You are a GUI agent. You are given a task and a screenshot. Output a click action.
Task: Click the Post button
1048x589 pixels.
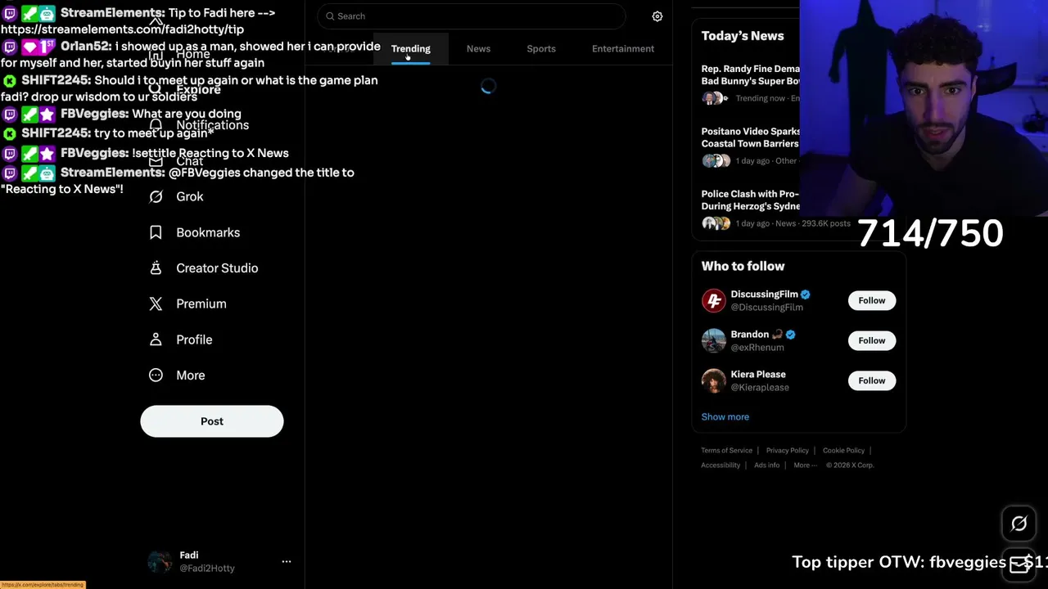pos(212,421)
